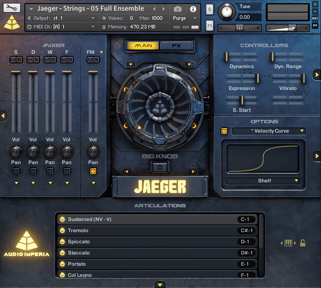Click the left panel arrow on mixer edge
This screenshot has width=321, height=288.
pos(3,116)
